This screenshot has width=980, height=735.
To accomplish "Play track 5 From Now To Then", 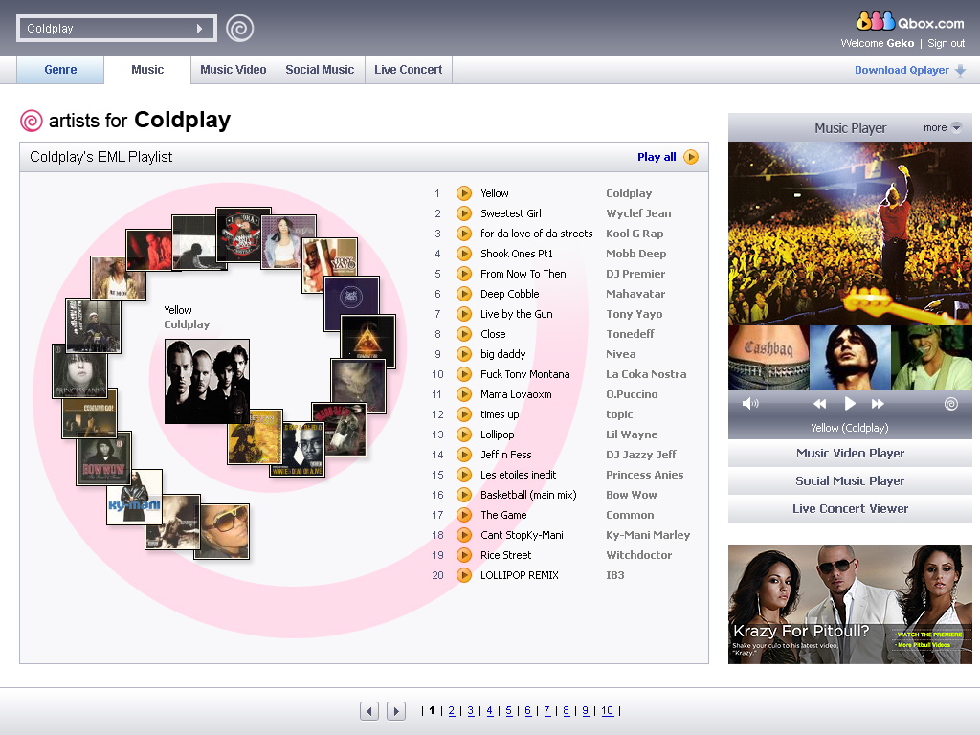I will [x=464, y=274].
